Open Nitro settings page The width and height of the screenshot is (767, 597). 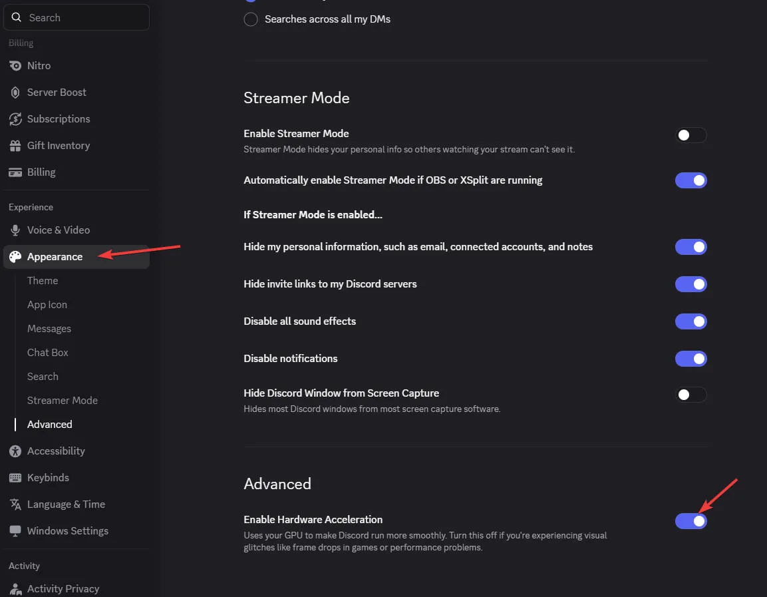(76, 66)
